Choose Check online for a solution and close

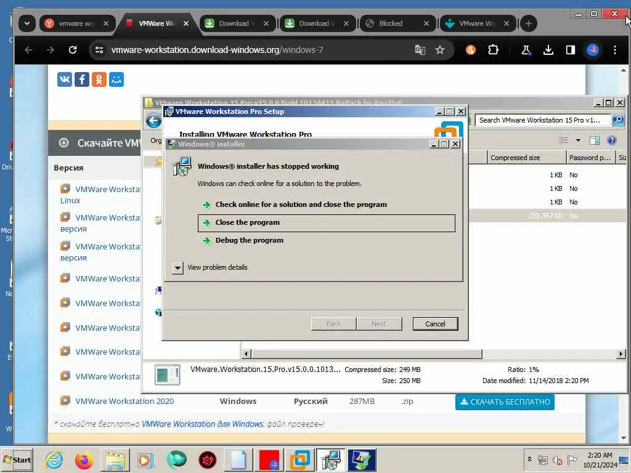(x=301, y=204)
